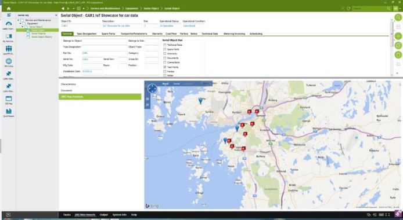Uncheck the Test Points checkbox

[165, 67]
